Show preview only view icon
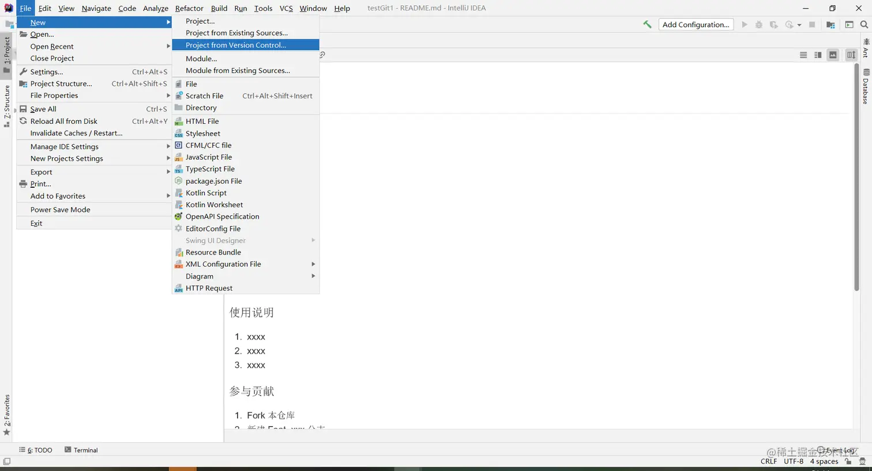 click(x=833, y=55)
